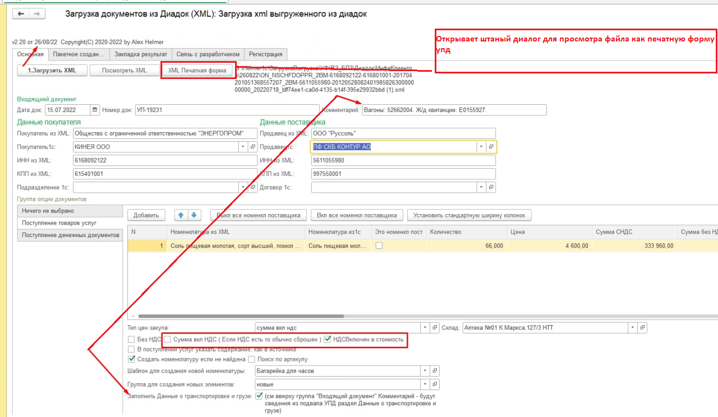Screen dimensions: 718x417
Task: Open the calendar picker for Дата док
Action: [x=95, y=110]
